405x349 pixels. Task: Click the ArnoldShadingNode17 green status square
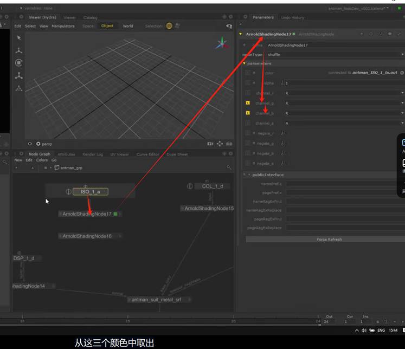(x=115, y=214)
